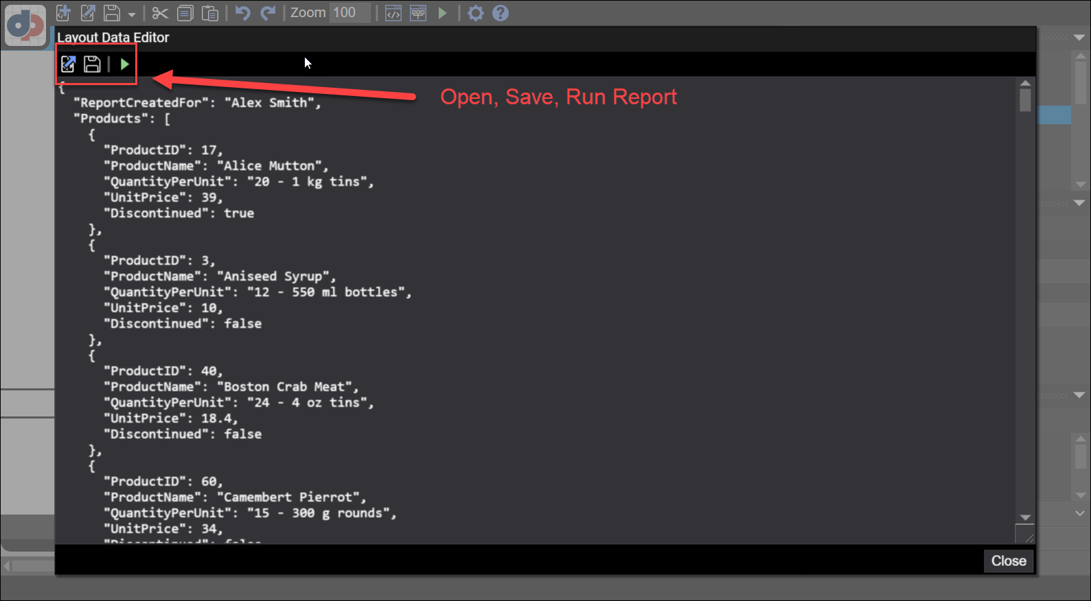Undo the last action
This screenshot has width=1091, height=601.
tap(242, 13)
